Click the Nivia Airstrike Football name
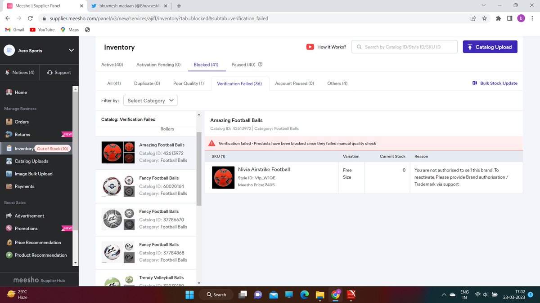 click(264, 169)
